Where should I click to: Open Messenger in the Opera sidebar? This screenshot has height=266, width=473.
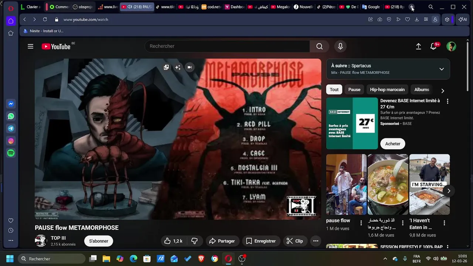coord(11,104)
